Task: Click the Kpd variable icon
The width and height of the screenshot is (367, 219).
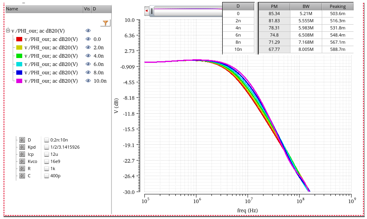Action: 22,147
